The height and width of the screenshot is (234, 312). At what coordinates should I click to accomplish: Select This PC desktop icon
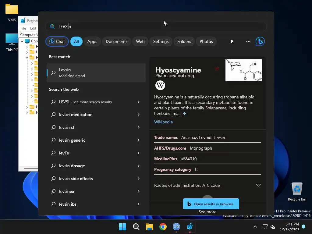click(x=12, y=43)
